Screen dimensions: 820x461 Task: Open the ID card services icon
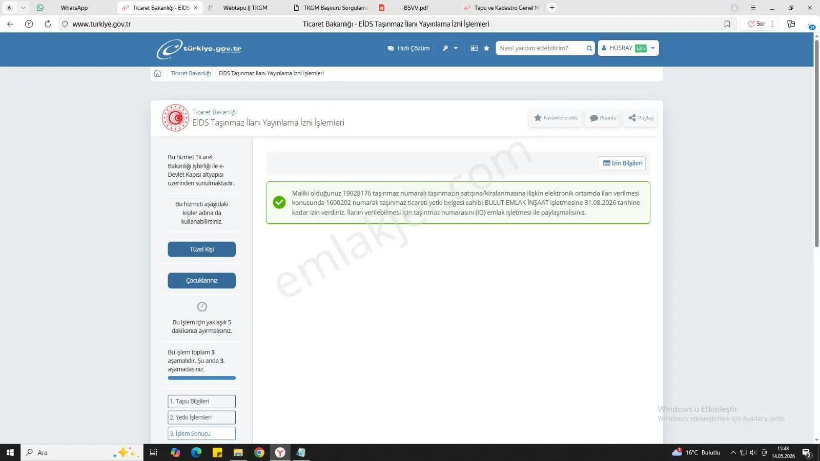tap(475, 48)
